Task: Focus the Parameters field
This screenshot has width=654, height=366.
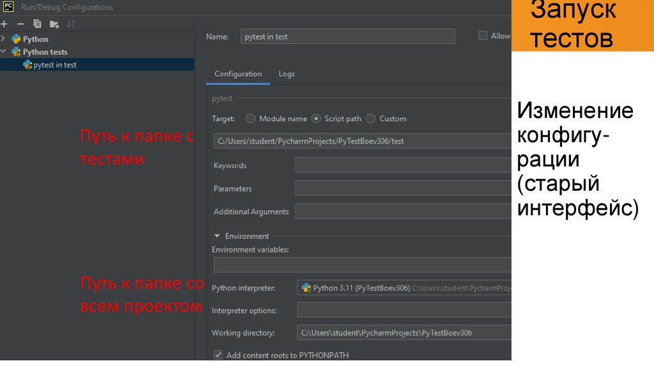Action: click(403, 188)
